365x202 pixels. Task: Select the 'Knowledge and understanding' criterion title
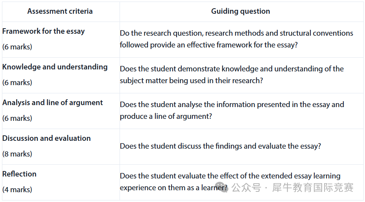pos(55,67)
